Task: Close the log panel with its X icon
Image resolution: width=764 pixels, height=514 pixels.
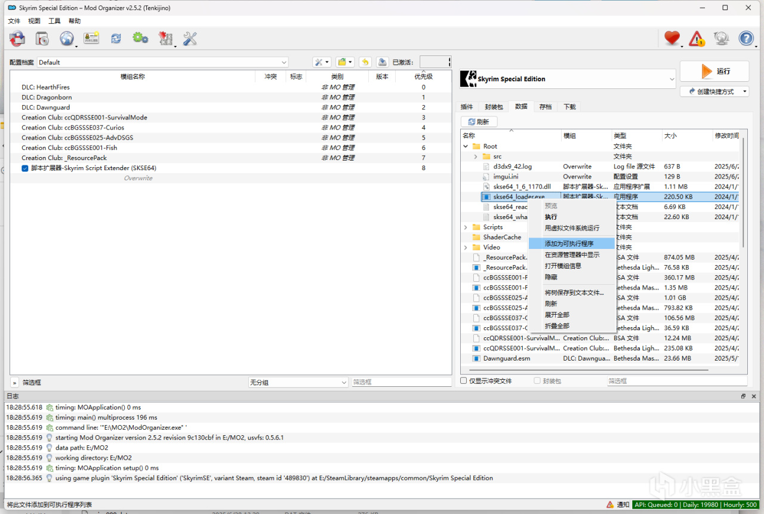Action: 754,396
